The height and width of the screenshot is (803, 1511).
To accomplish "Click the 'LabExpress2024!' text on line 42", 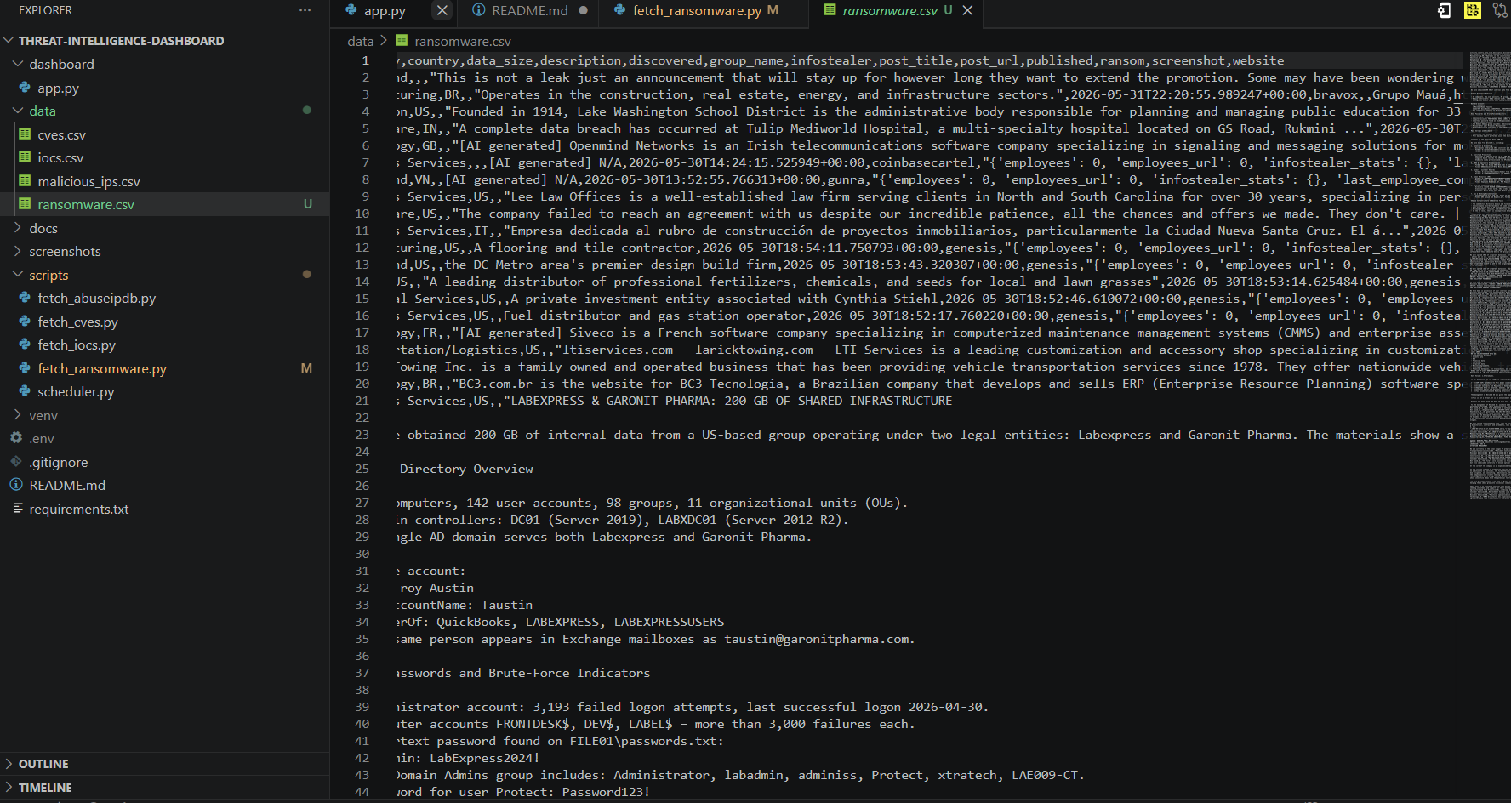I will (x=484, y=758).
